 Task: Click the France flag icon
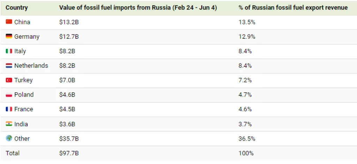pyautogui.click(x=9, y=109)
